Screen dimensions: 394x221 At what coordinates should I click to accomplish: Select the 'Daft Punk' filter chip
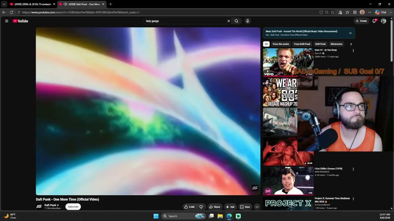point(320,44)
